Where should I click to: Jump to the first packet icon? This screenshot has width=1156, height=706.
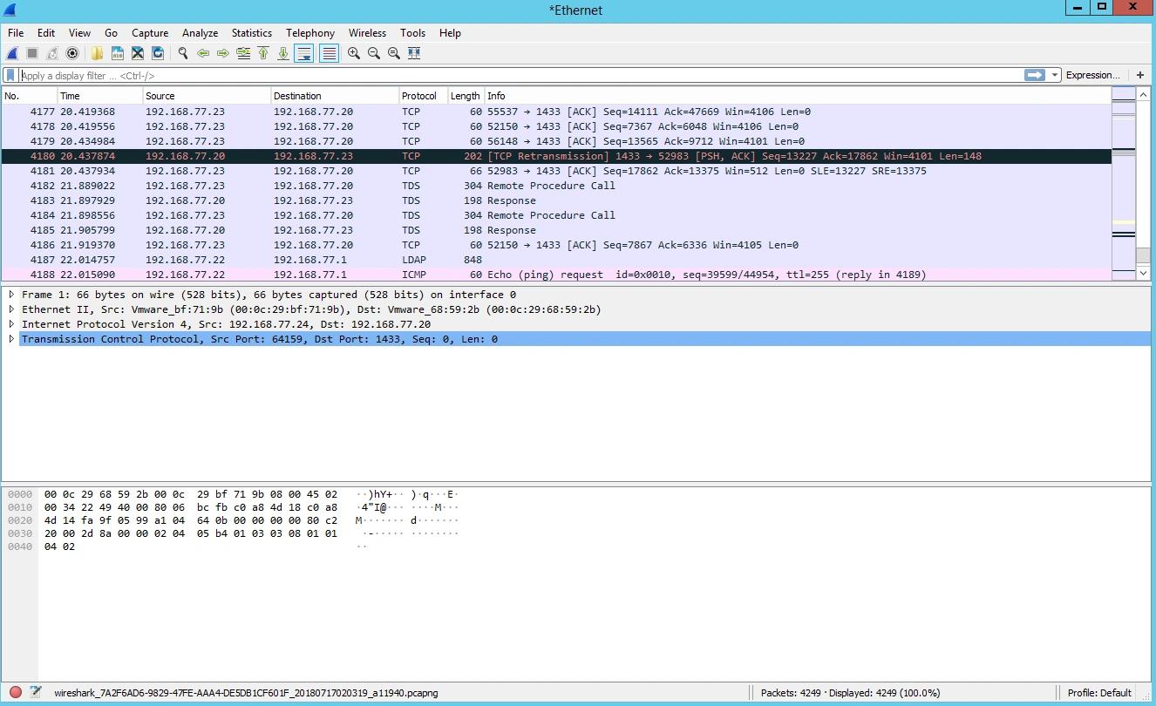coord(263,53)
